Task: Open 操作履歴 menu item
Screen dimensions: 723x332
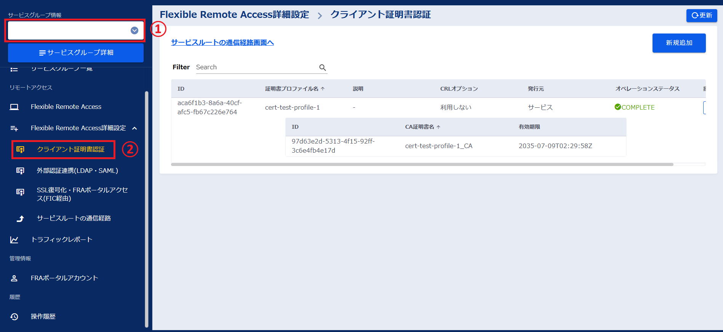Action: 43,316
